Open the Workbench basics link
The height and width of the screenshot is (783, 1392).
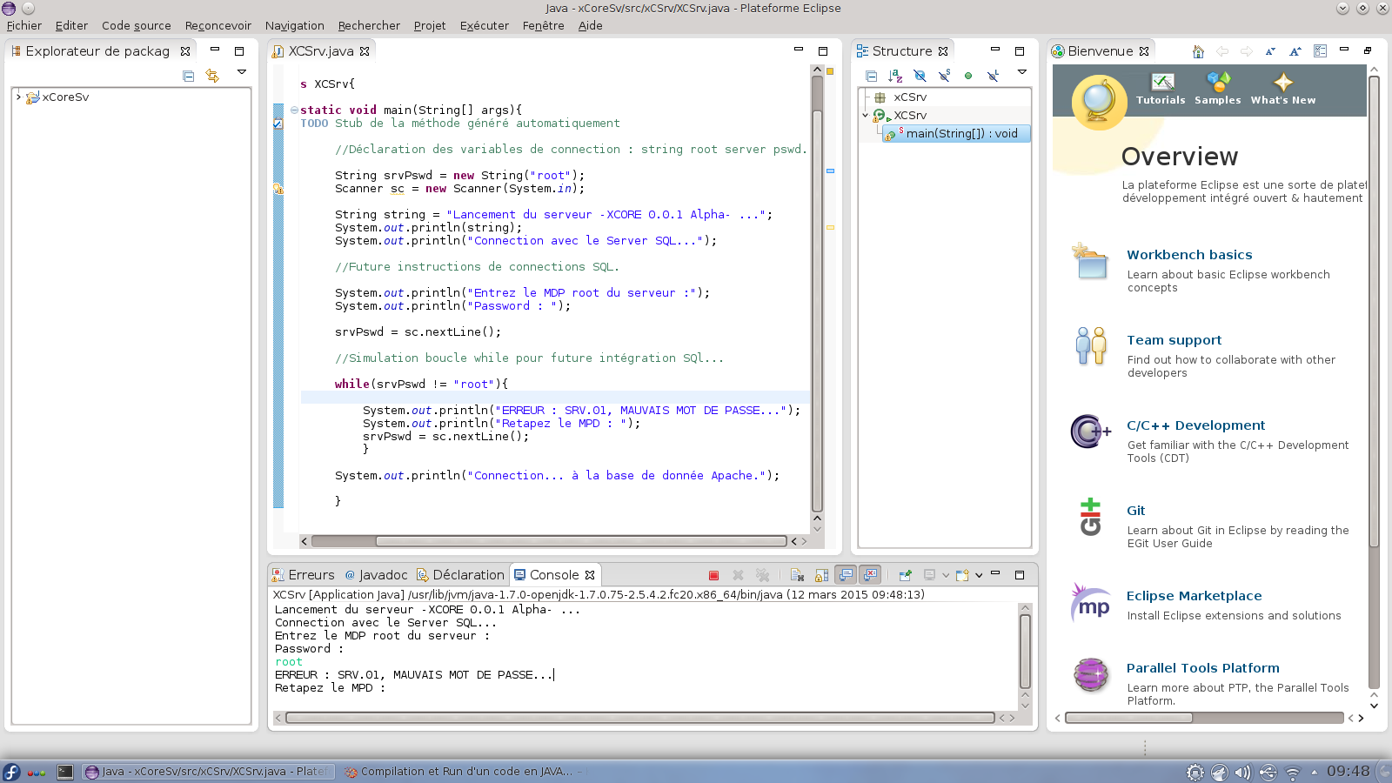(x=1189, y=255)
